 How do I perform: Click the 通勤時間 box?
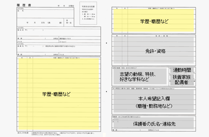click(182, 70)
